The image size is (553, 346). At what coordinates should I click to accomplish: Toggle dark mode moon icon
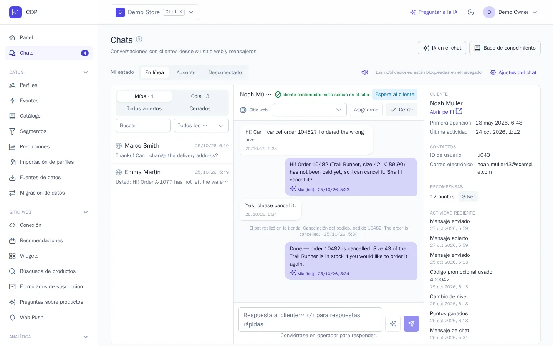pyautogui.click(x=471, y=12)
